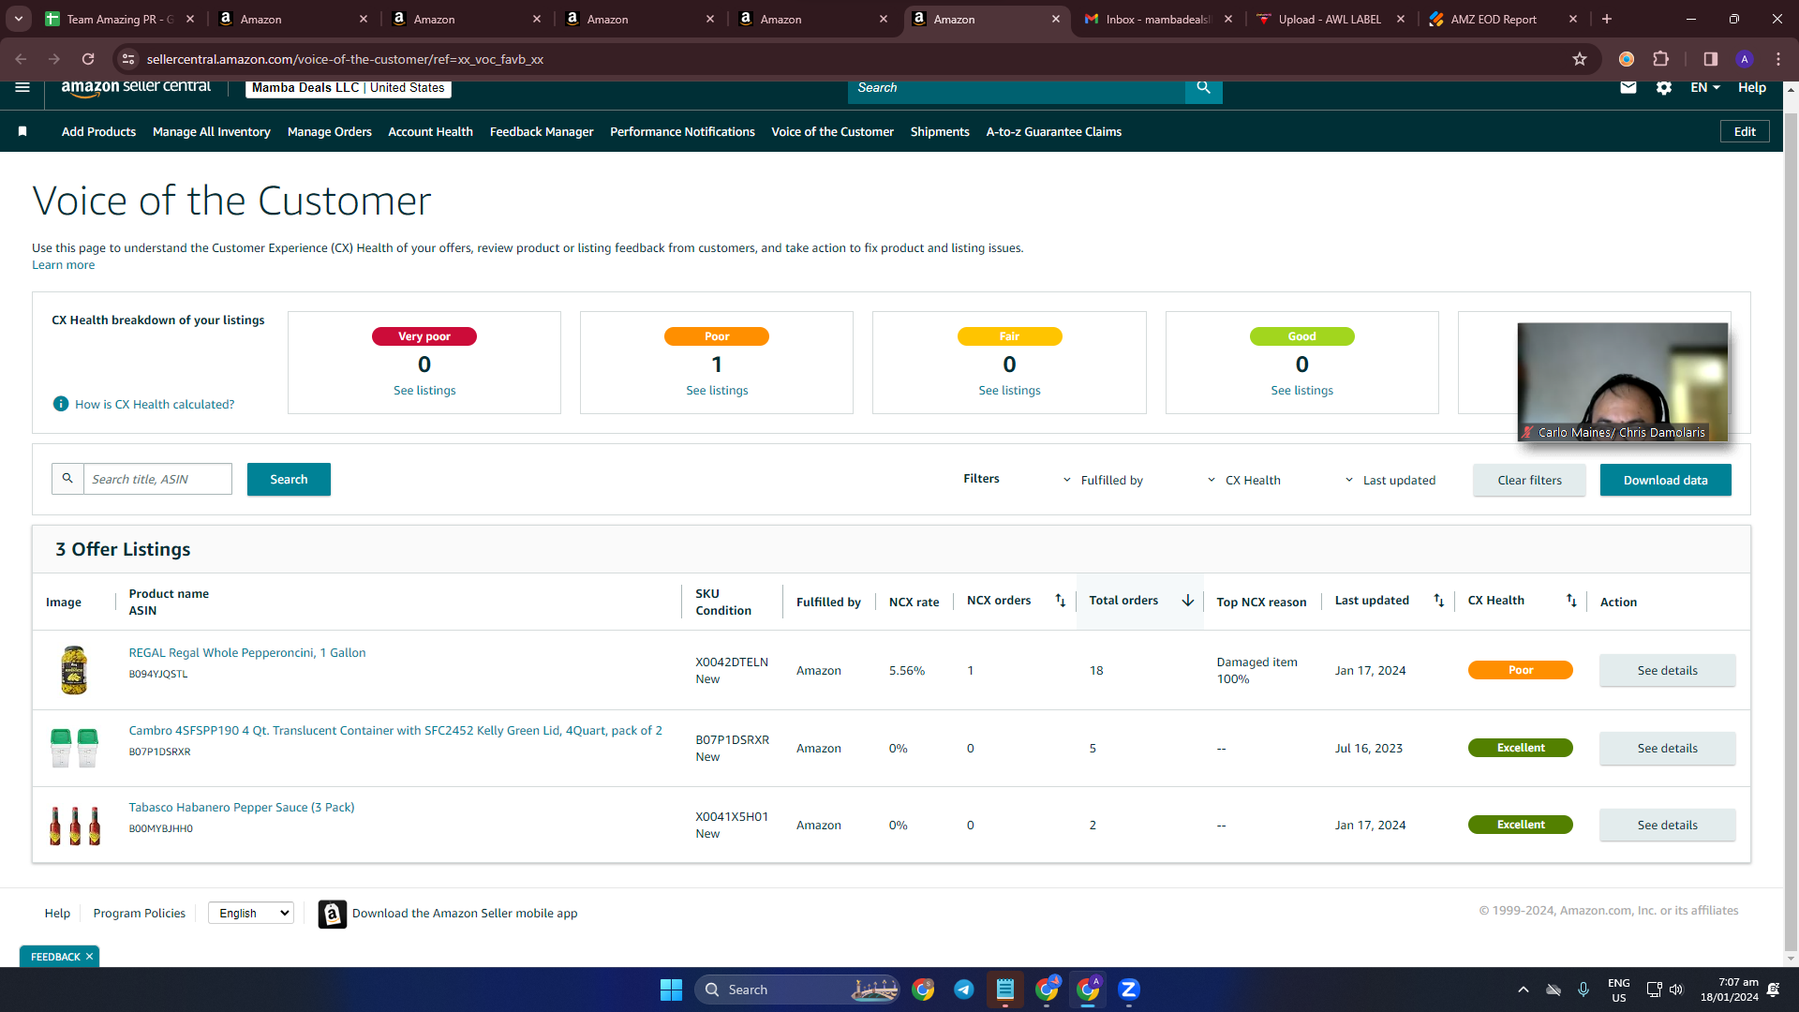Open Chrome side panel icon

pyautogui.click(x=1711, y=59)
